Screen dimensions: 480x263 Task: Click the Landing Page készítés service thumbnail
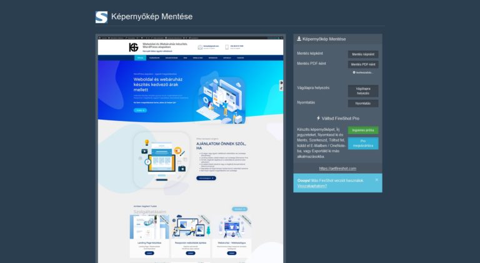(149, 227)
